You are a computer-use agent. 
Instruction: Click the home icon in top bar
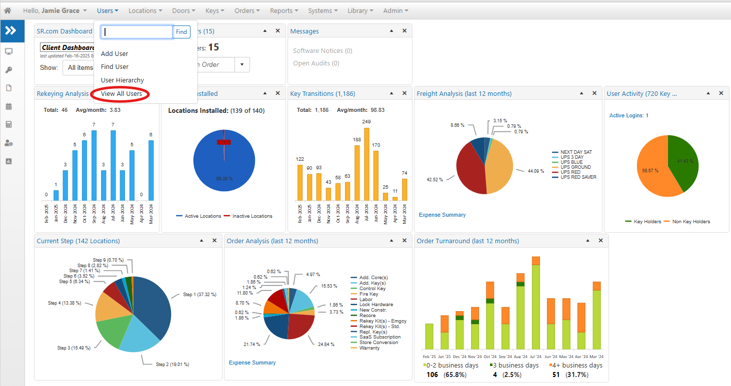pos(7,10)
